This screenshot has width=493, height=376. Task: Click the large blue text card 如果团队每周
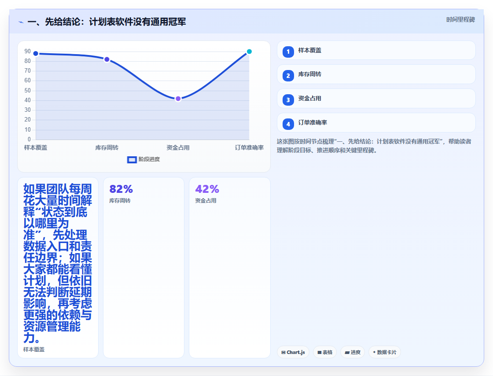tap(58, 268)
